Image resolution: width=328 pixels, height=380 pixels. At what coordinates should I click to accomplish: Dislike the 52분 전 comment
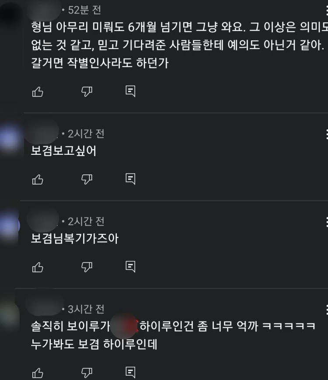[x=87, y=91]
